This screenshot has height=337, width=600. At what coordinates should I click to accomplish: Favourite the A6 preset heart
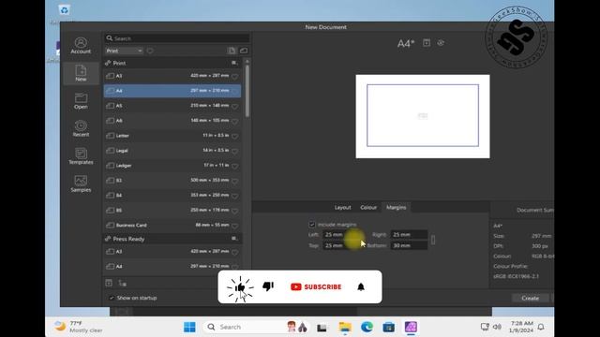(x=235, y=121)
